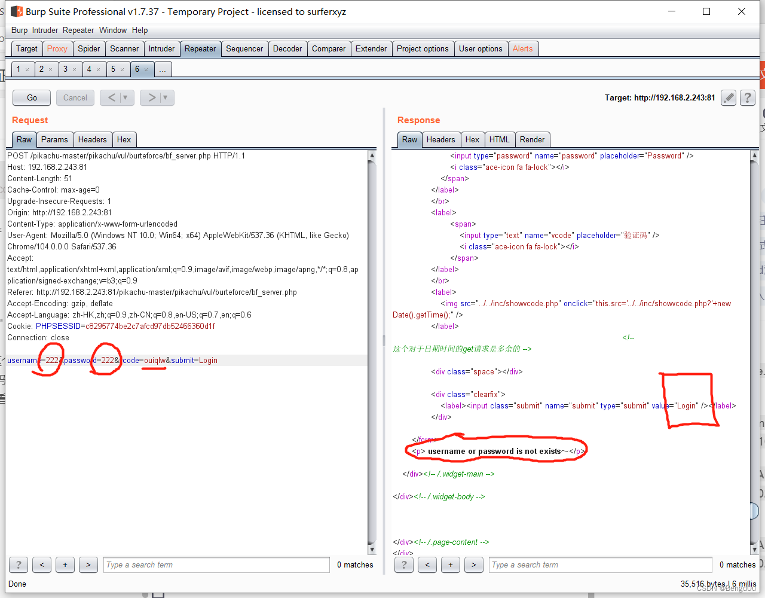This screenshot has width=765, height=598.
Task: Click the plus button in response search bar
Action: pyautogui.click(x=451, y=565)
